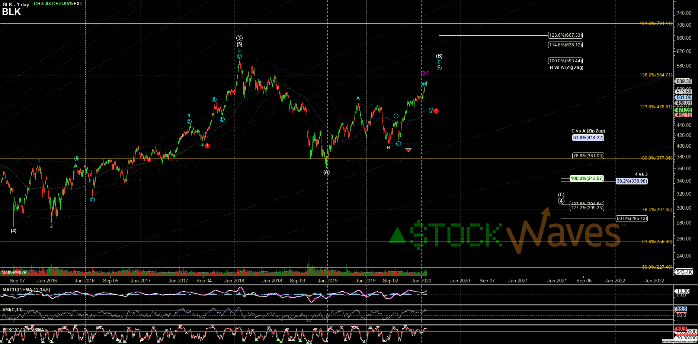The height and width of the screenshot is (344, 698).
Task: Click the current price tag 539.30
Action: click(x=684, y=81)
